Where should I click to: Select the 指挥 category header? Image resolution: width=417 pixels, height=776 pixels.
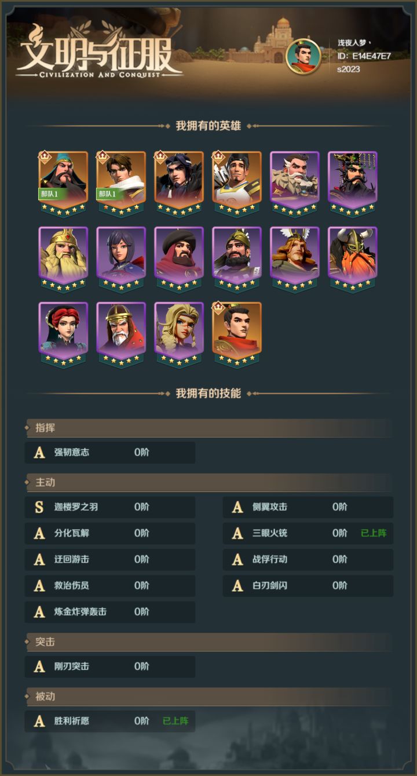[209, 428]
